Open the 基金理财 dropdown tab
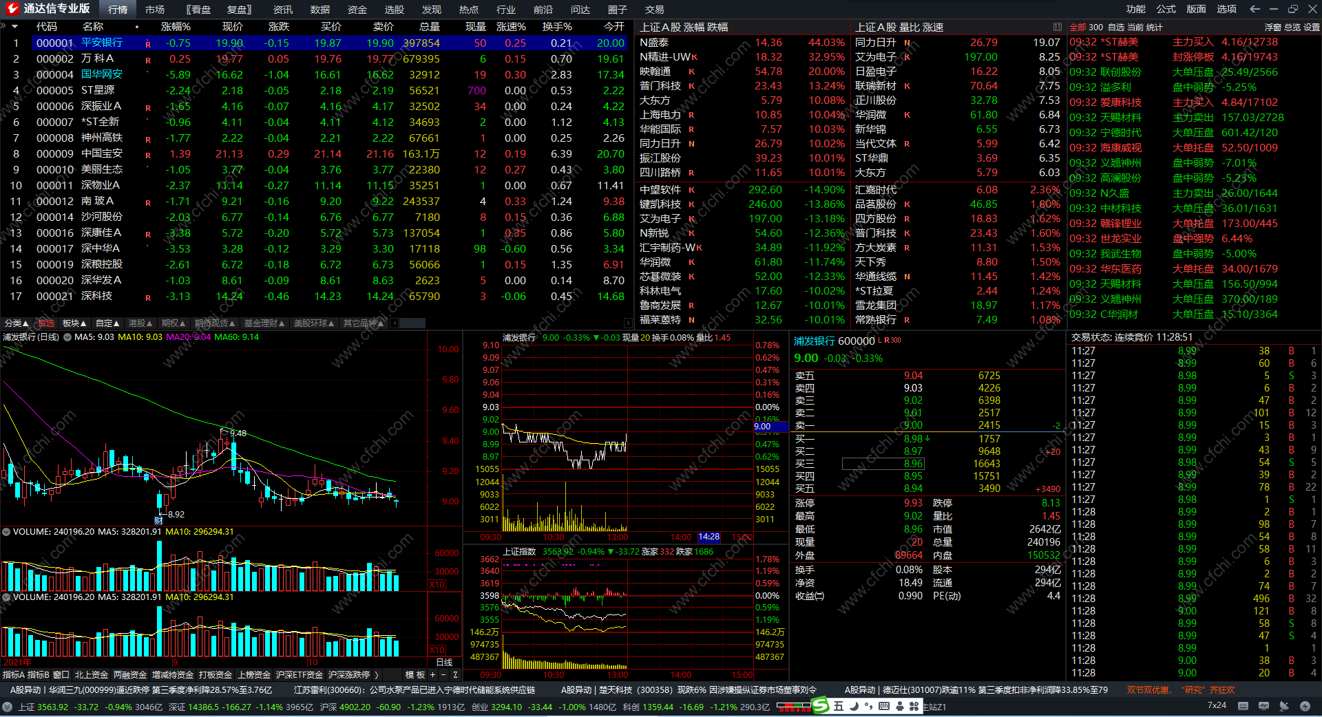The width and height of the screenshot is (1322, 717). pyautogui.click(x=264, y=323)
